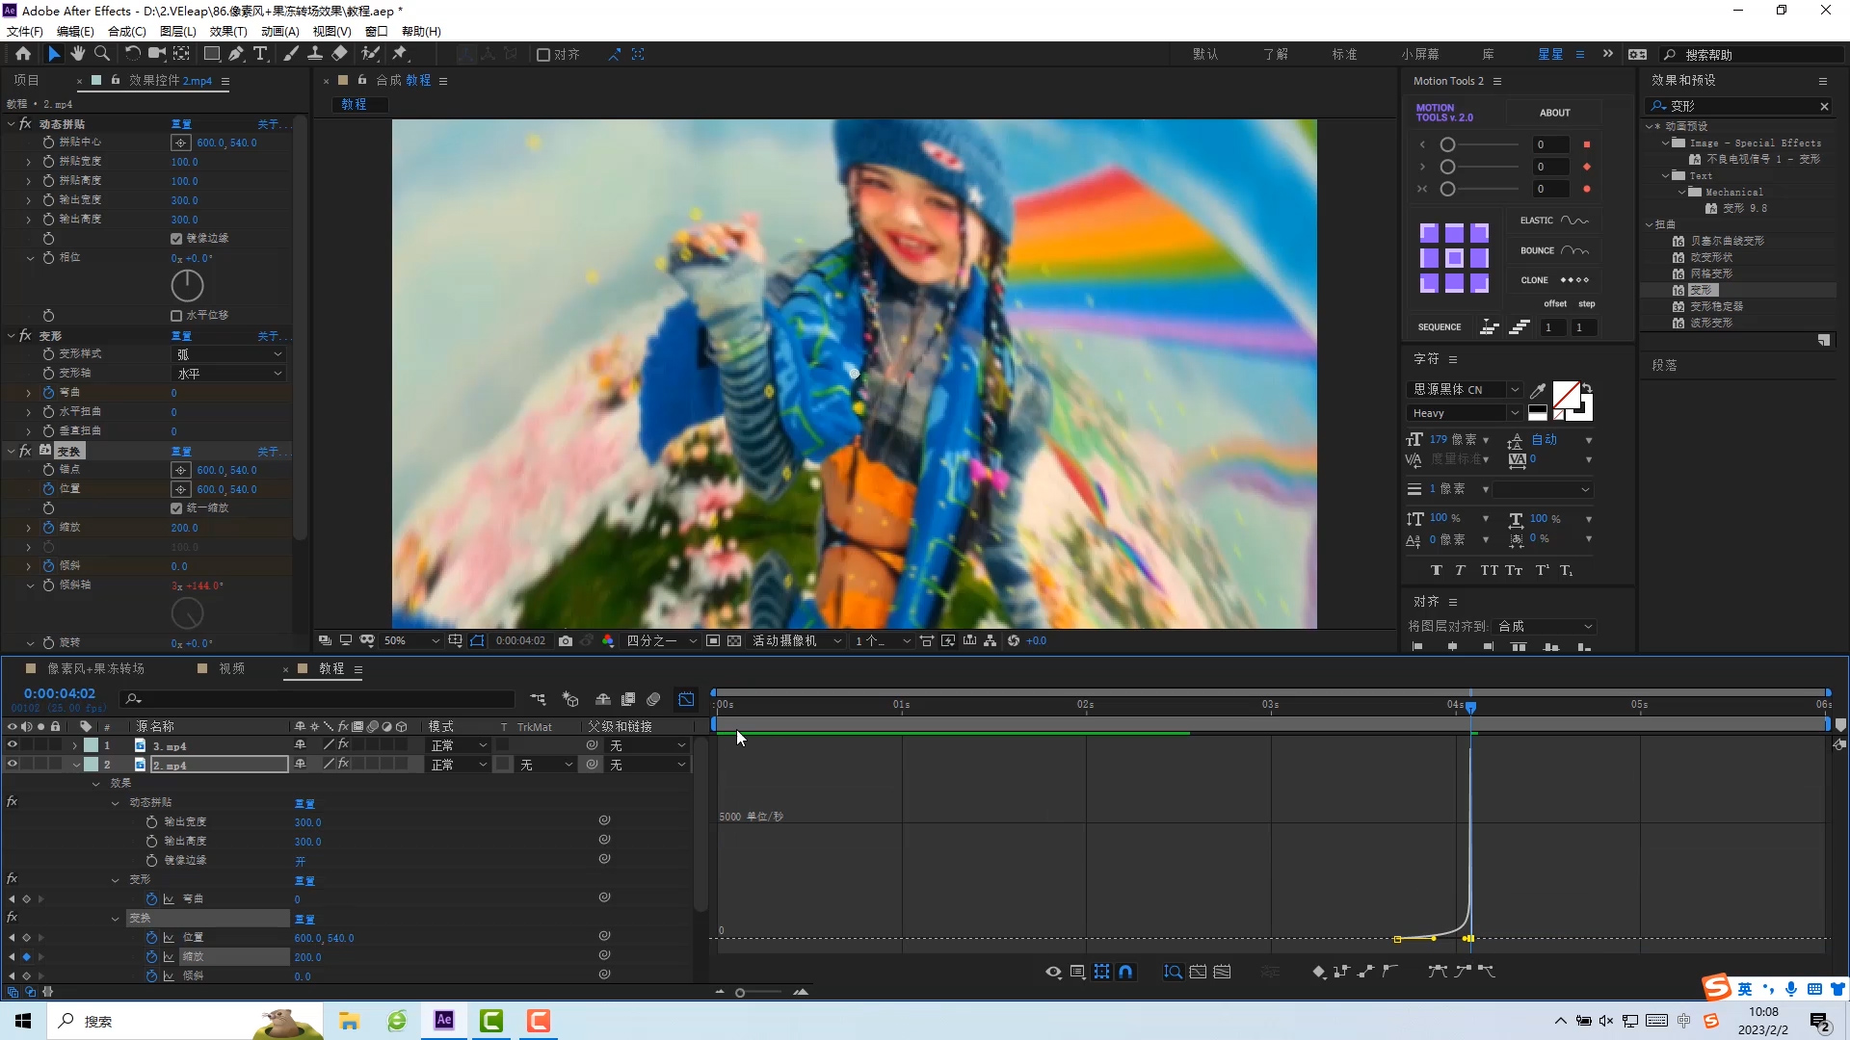Toggle stopwatch for 缩放 in timeline
Screen dimensions: 1850x1040
coord(151,957)
